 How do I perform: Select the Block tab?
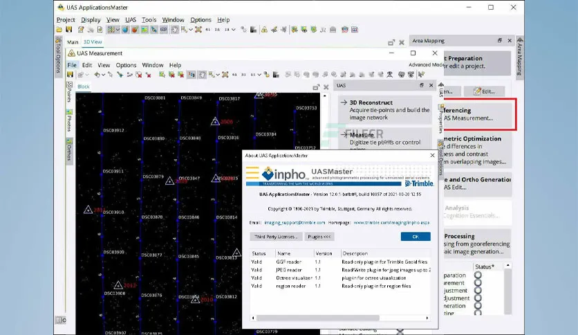(83, 87)
